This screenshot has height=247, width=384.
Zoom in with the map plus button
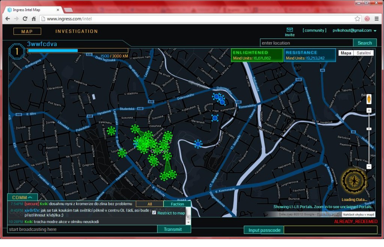point(369,110)
